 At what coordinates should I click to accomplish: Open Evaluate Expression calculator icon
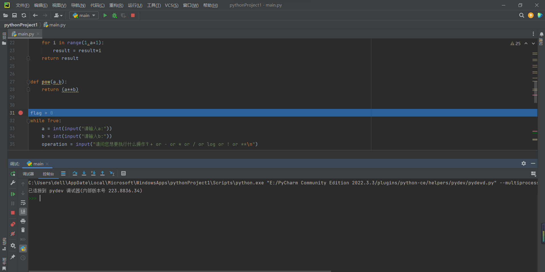click(x=123, y=173)
